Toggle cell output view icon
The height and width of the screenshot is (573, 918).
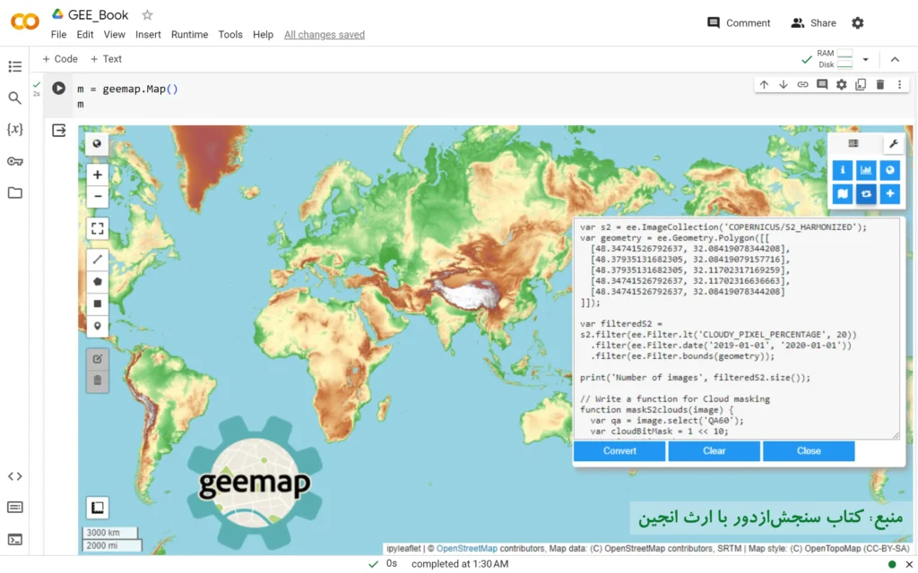(59, 130)
